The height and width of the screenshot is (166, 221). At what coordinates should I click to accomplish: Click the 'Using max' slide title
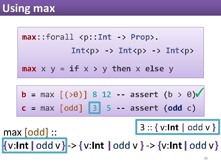pos(29,9)
